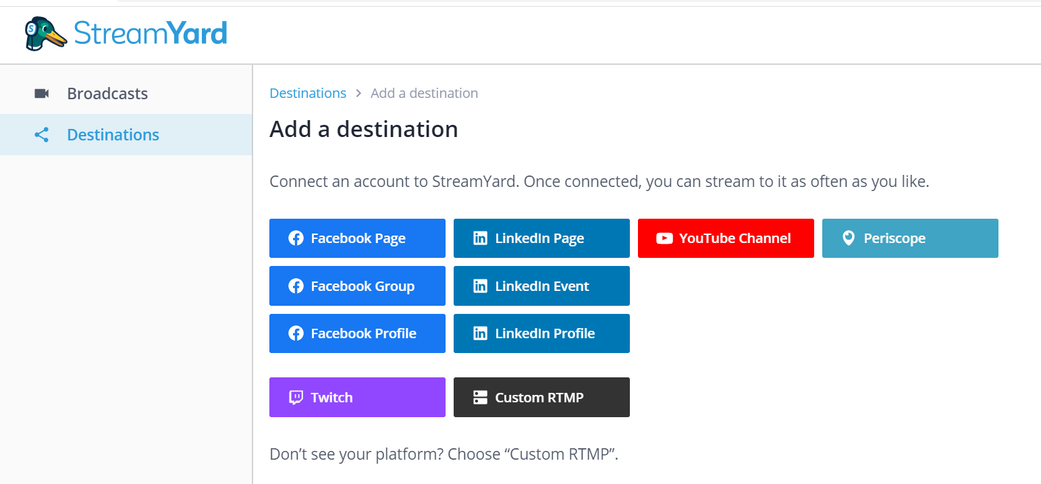Connect a Facebook Profile destination
The width and height of the screenshot is (1041, 484).
click(357, 333)
